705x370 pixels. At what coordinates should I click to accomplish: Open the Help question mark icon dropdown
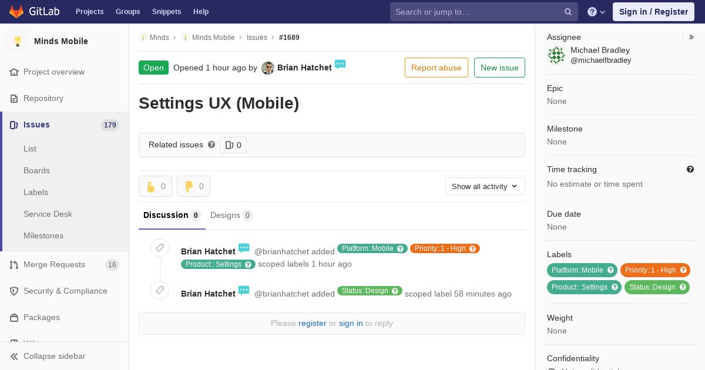[x=596, y=12]
